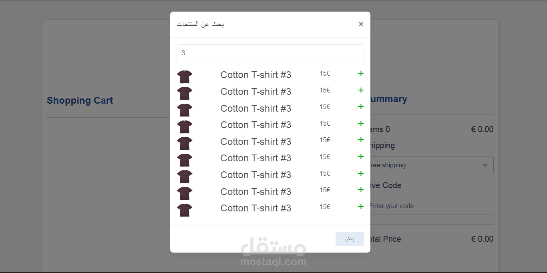Click the 15€ price in the first row

pos(325,73)
